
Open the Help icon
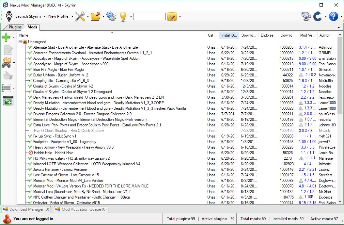tap(333, 16)
